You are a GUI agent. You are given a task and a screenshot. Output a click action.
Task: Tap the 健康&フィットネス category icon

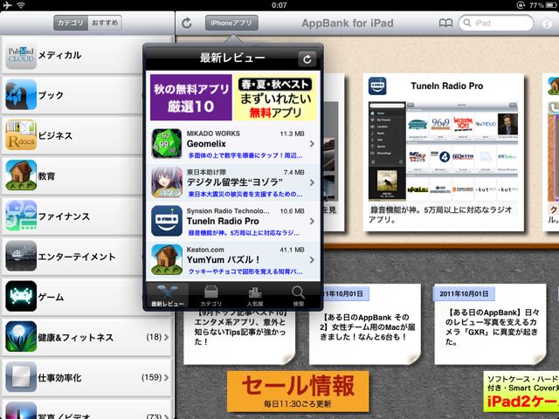tap(21, 336)
